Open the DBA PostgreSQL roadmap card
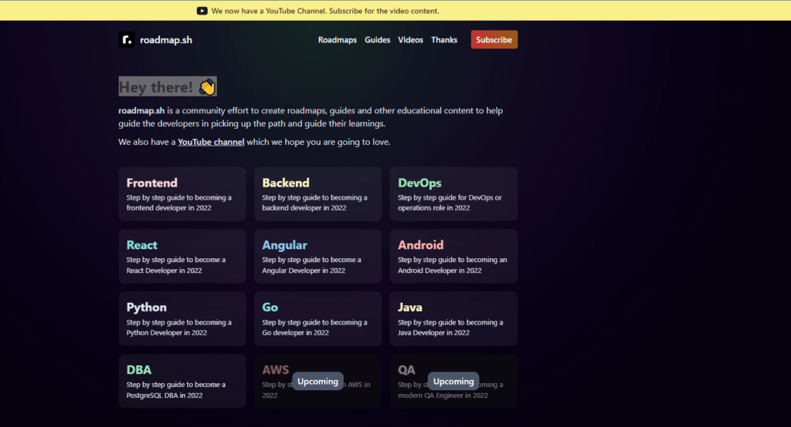This screenshot has width=791, height=427. point(182,382)
